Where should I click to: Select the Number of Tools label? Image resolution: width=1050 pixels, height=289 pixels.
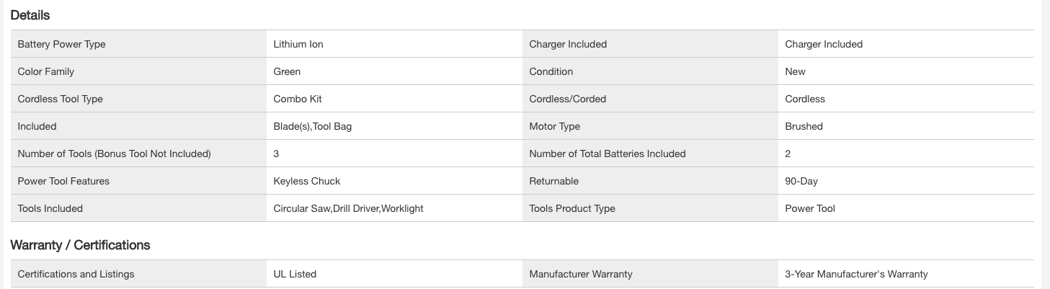click(114, 154)
